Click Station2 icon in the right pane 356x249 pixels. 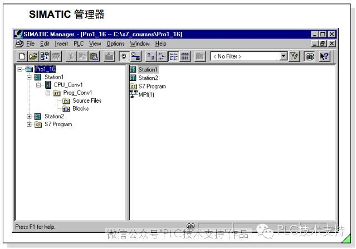pos(133,78)
